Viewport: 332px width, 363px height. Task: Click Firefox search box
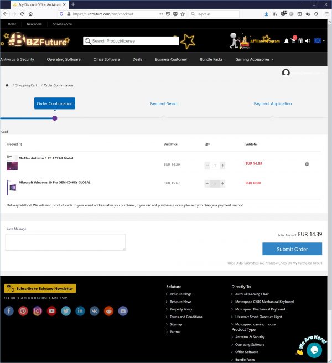pos(214,14)
